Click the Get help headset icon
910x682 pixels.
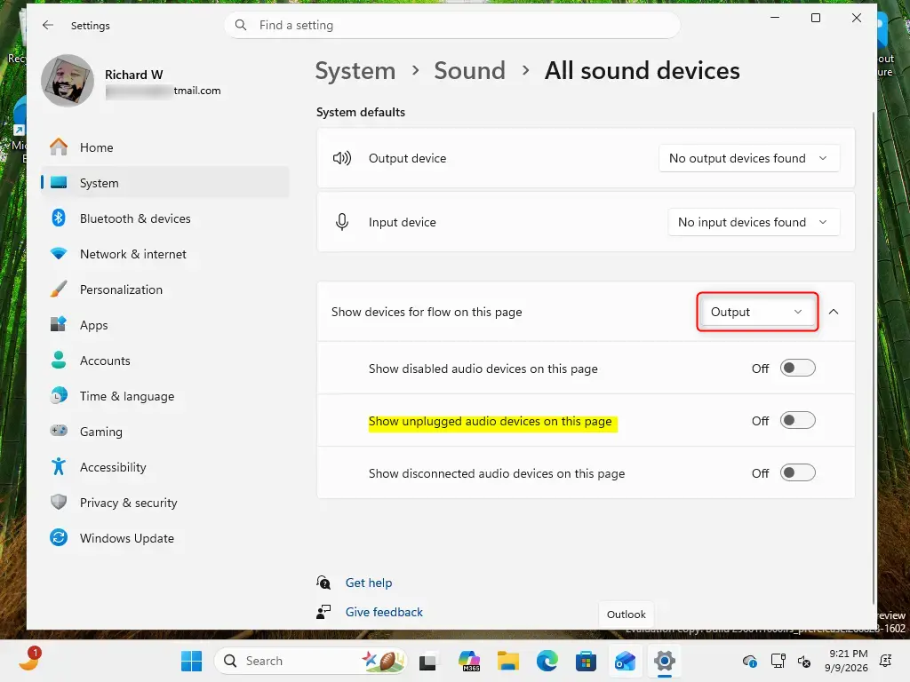(323, 583)
